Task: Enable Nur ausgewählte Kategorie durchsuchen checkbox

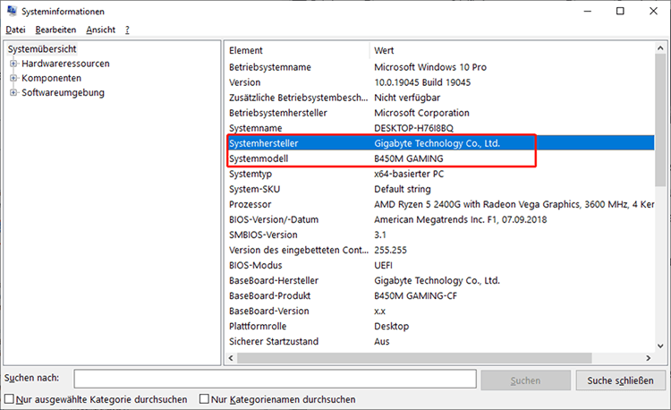Action: click(x=9, y=399)
